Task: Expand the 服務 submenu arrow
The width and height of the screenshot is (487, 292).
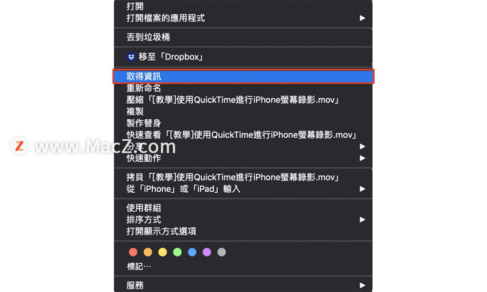Action: (x=362, y=285)
